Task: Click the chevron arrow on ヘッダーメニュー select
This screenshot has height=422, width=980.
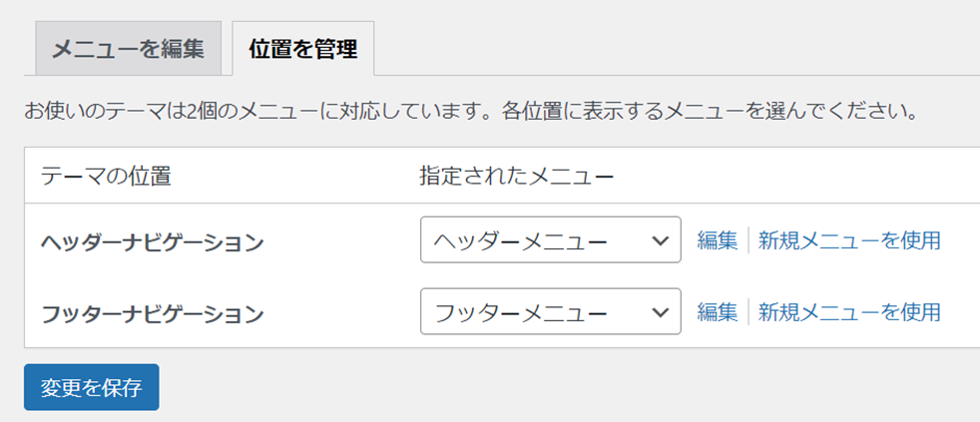Action: pos(660,240)
